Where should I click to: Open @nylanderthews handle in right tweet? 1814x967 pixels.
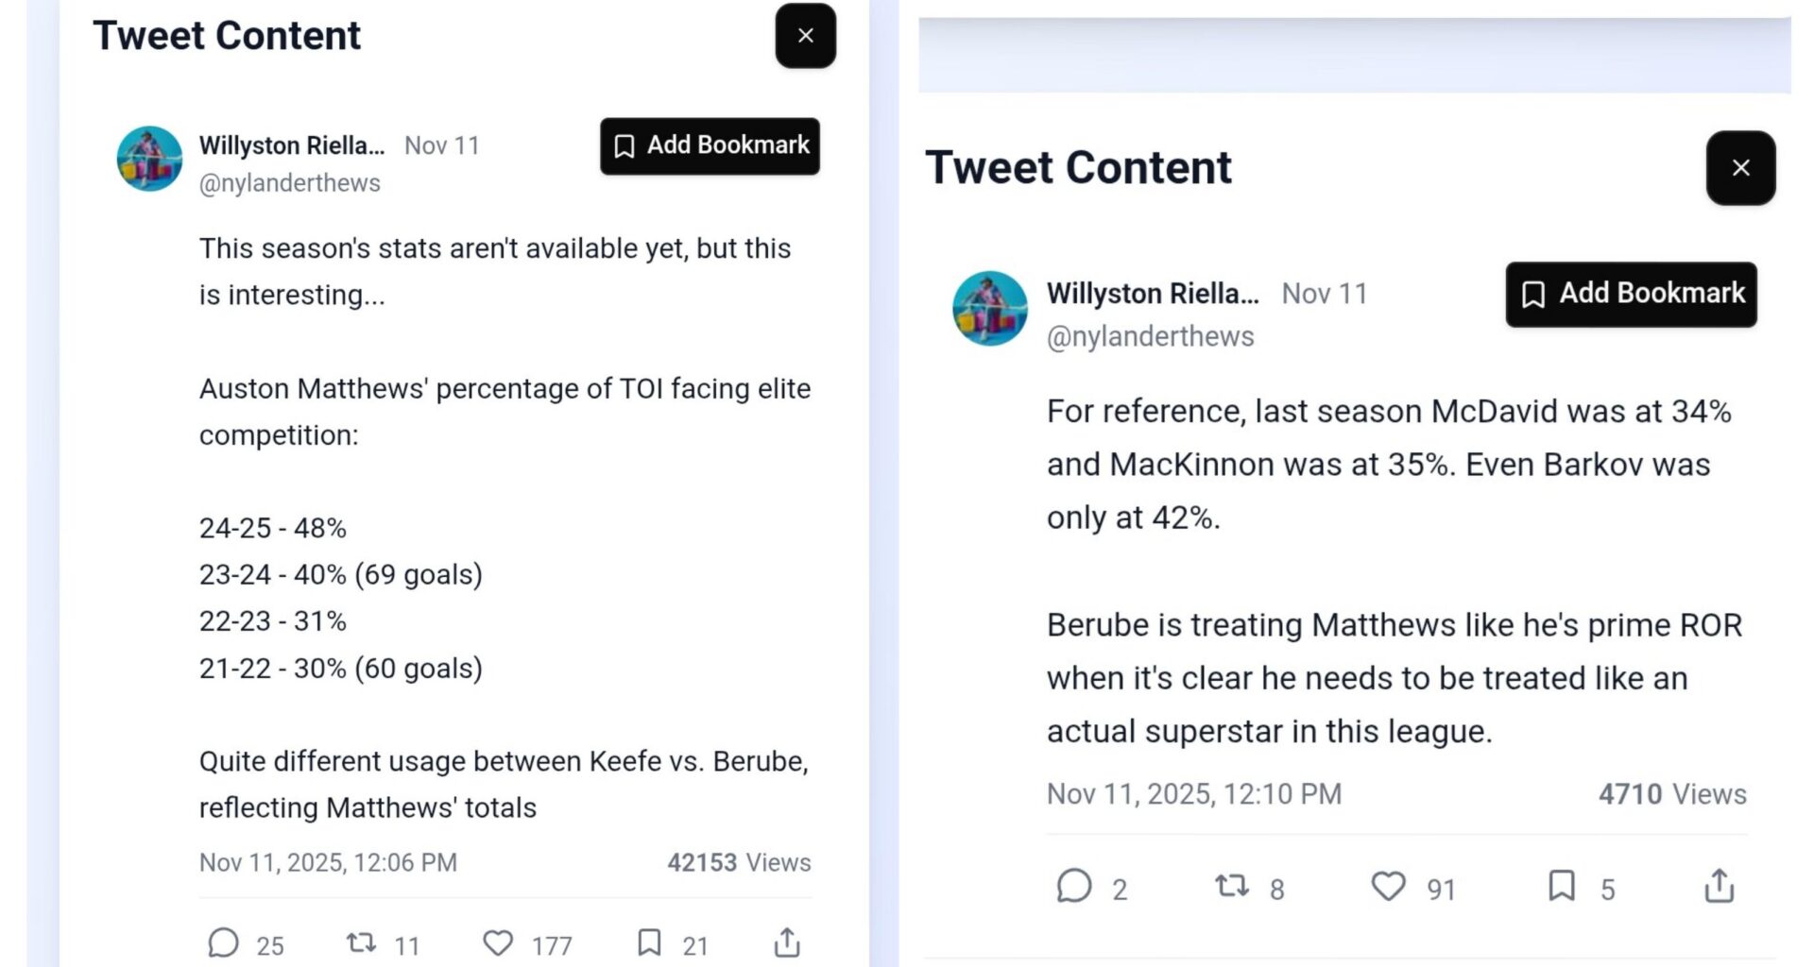coord(1150,337)
